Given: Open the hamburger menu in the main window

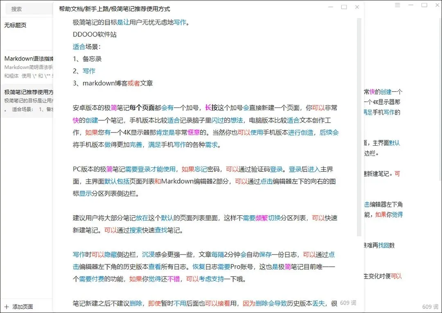Looking at the screenshot, I should pos(397,5).
